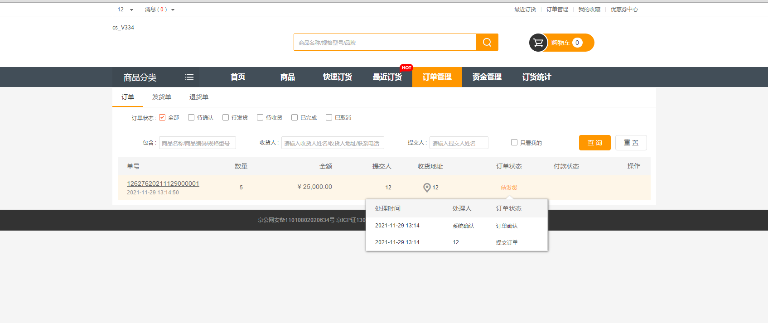The image size is (768, 323).
Task: Tick the 待发货 checkbox
Action: (226, 117)
